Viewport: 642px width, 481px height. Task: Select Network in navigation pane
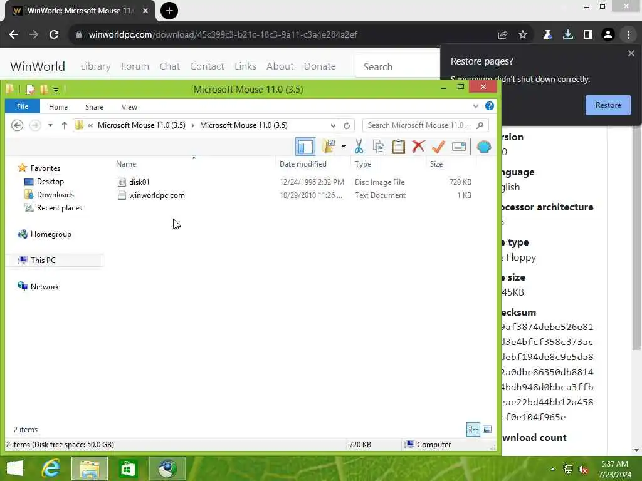(45, 287)
